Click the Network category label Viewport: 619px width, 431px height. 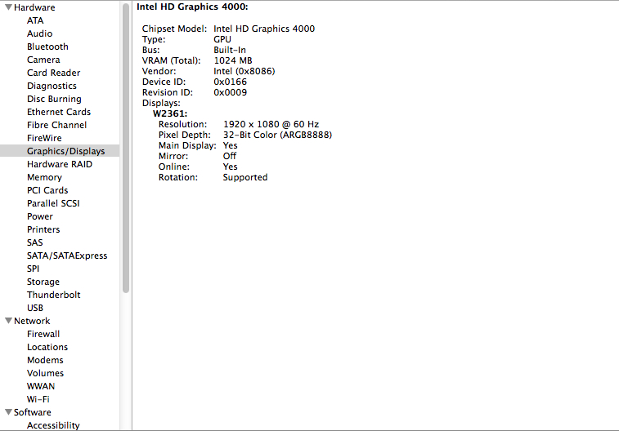[32, 321]
